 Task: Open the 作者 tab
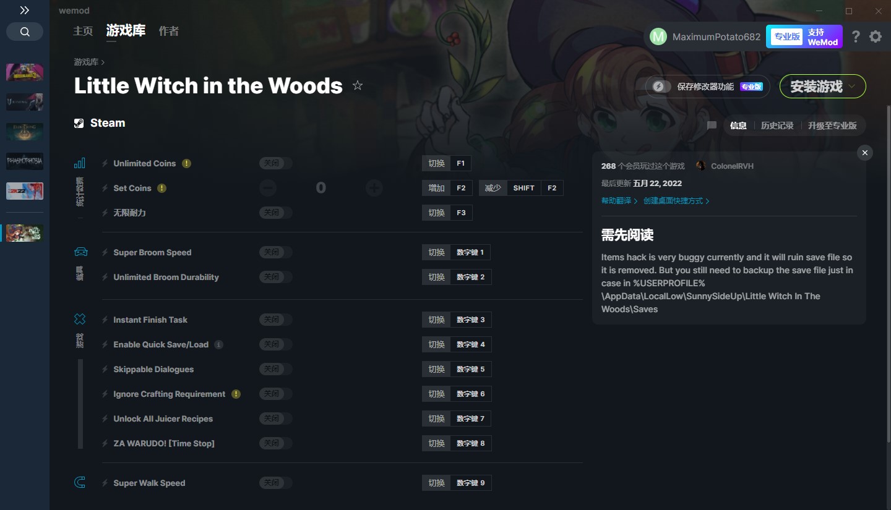coord(169,31)
